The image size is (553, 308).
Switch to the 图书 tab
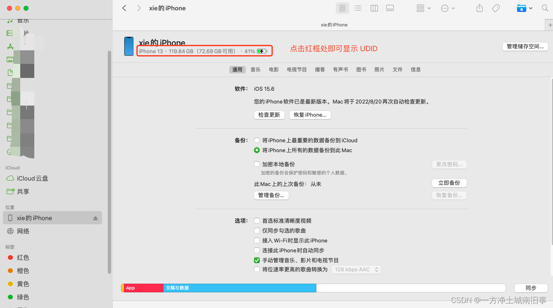[x=361, y=70]
